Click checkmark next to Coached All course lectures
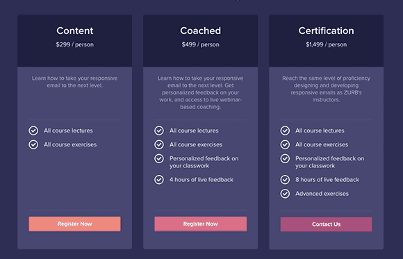 pyautogui.click(x=159, y=131)
